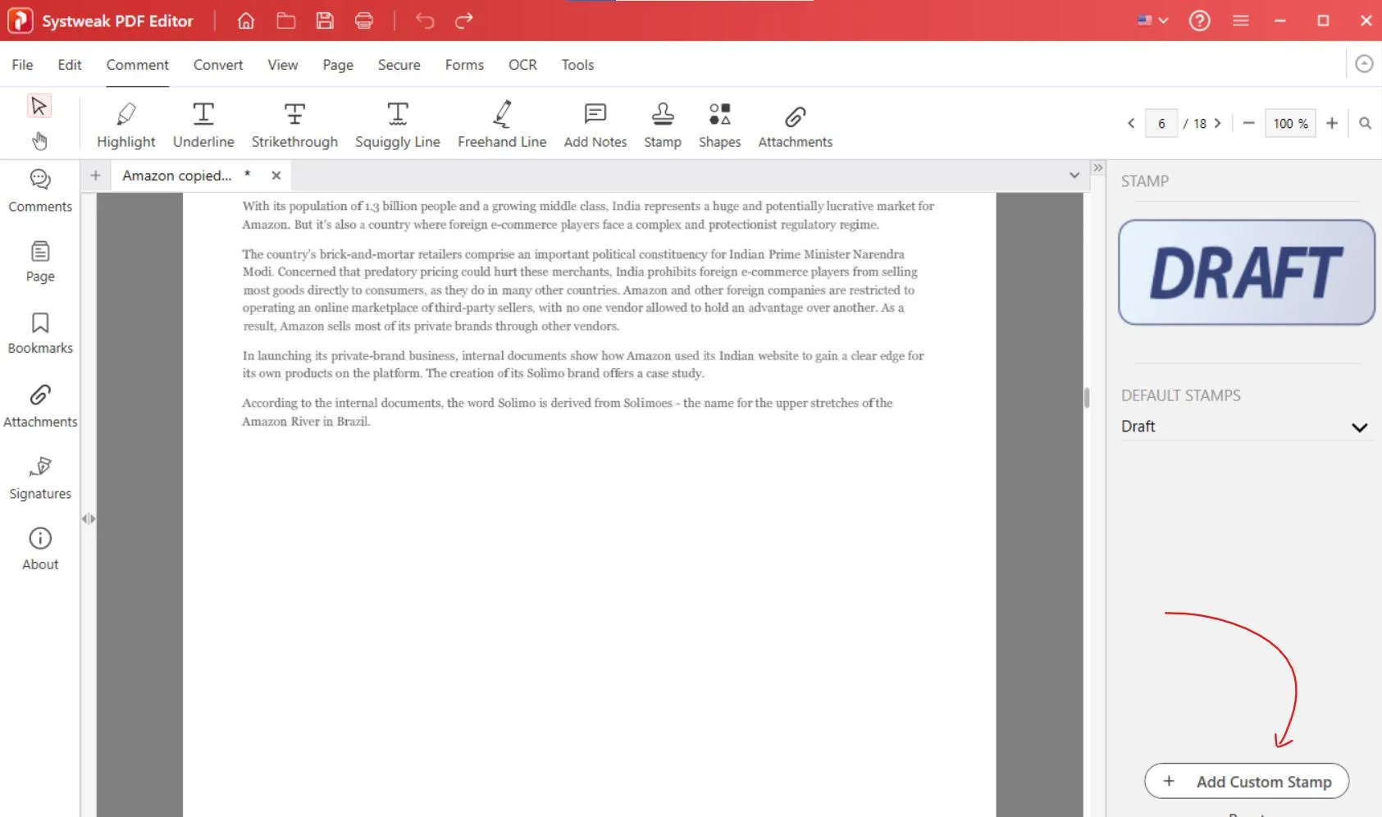Screen dimensions: 1382x817
Task: Open the Convert menu
Action: tap(218, 65)
